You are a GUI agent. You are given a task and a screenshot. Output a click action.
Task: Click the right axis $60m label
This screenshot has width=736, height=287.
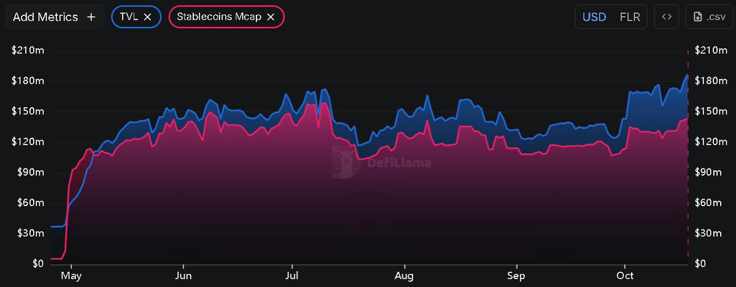point(708,203)
